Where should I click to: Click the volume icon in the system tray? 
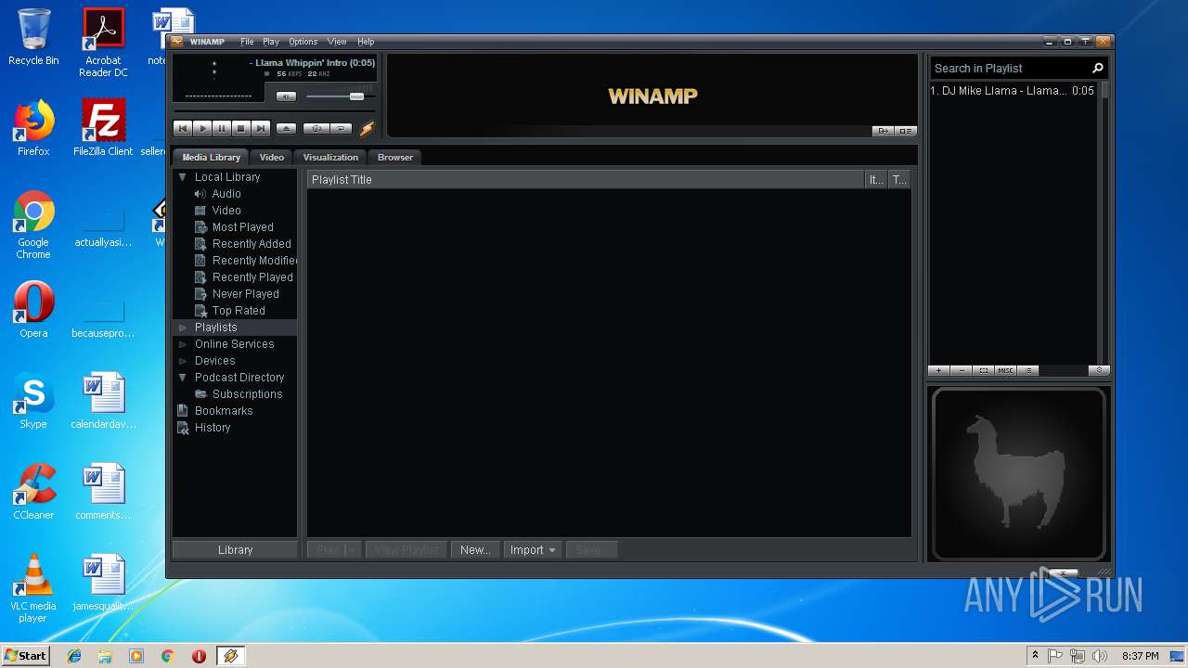coord(1100,656)
